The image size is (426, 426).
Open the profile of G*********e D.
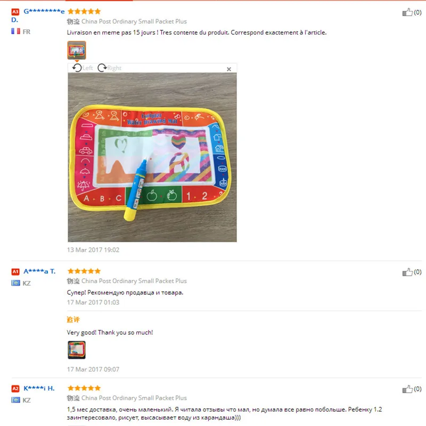(x=38, y=15)
